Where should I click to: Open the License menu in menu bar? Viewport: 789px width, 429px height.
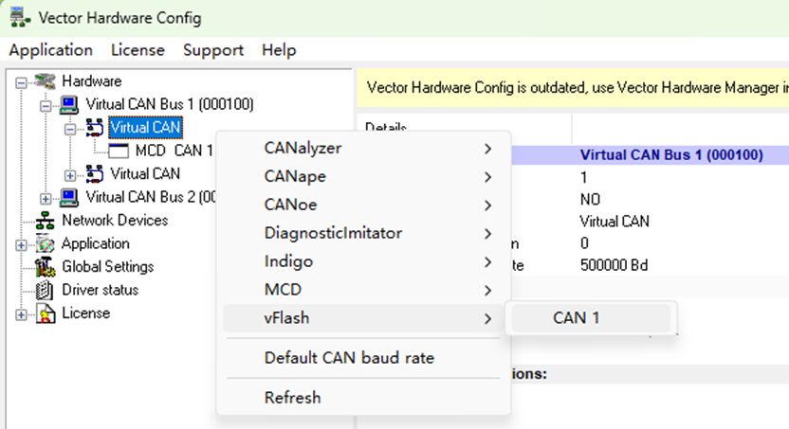(138, 50)
